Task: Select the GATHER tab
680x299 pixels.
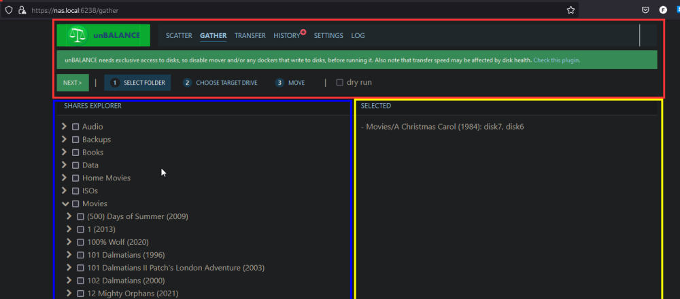Action: 213,35
